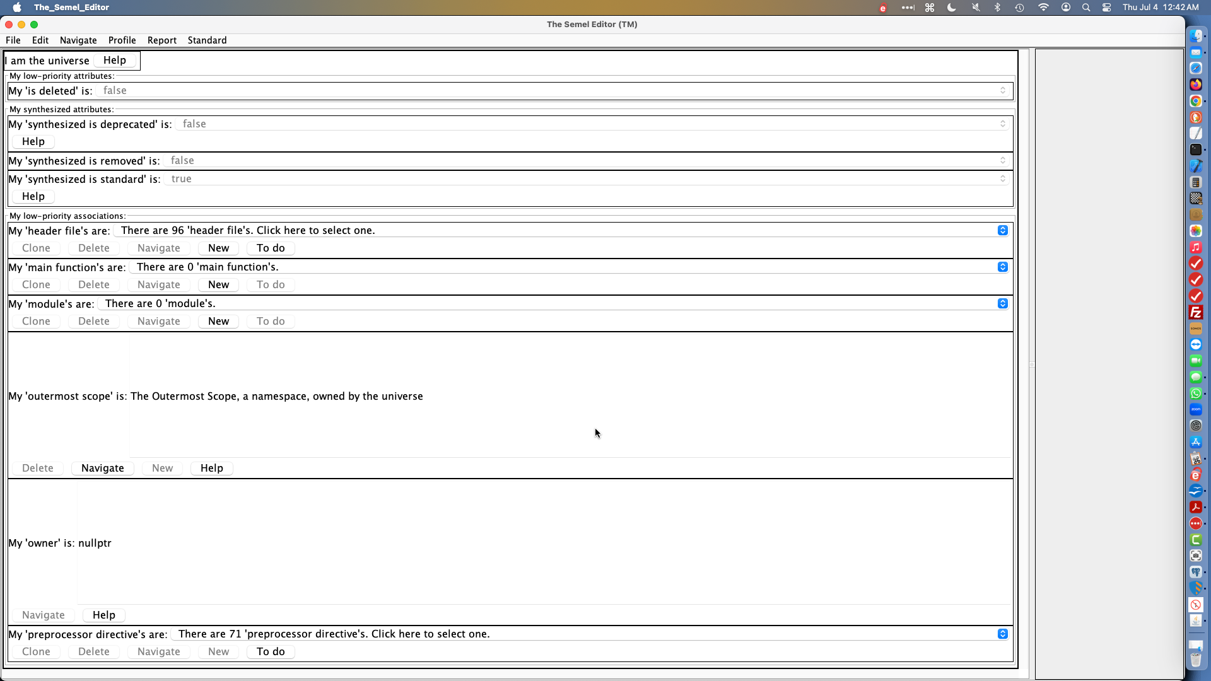Launch FileZilla from the dock
Image resolution: width=1211 pixels, height=681 pixels.
pyautogui.click(x=1196, y=312)
